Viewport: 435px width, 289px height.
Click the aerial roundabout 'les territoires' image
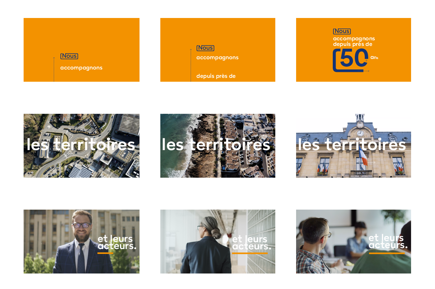click(81, 146)
